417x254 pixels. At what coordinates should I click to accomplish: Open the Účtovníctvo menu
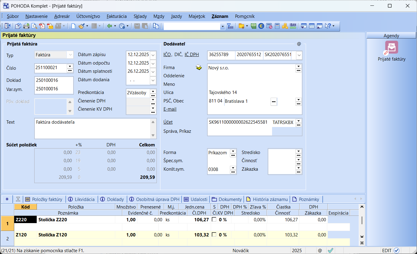coord(88,16)
